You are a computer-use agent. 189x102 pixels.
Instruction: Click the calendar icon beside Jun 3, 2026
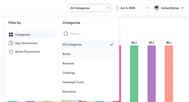coord(117,8)
